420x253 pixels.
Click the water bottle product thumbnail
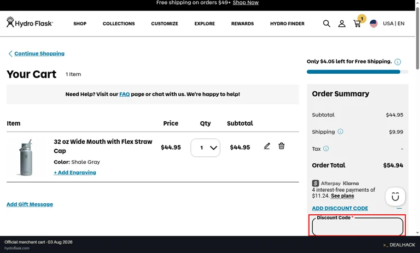(26, 157)
